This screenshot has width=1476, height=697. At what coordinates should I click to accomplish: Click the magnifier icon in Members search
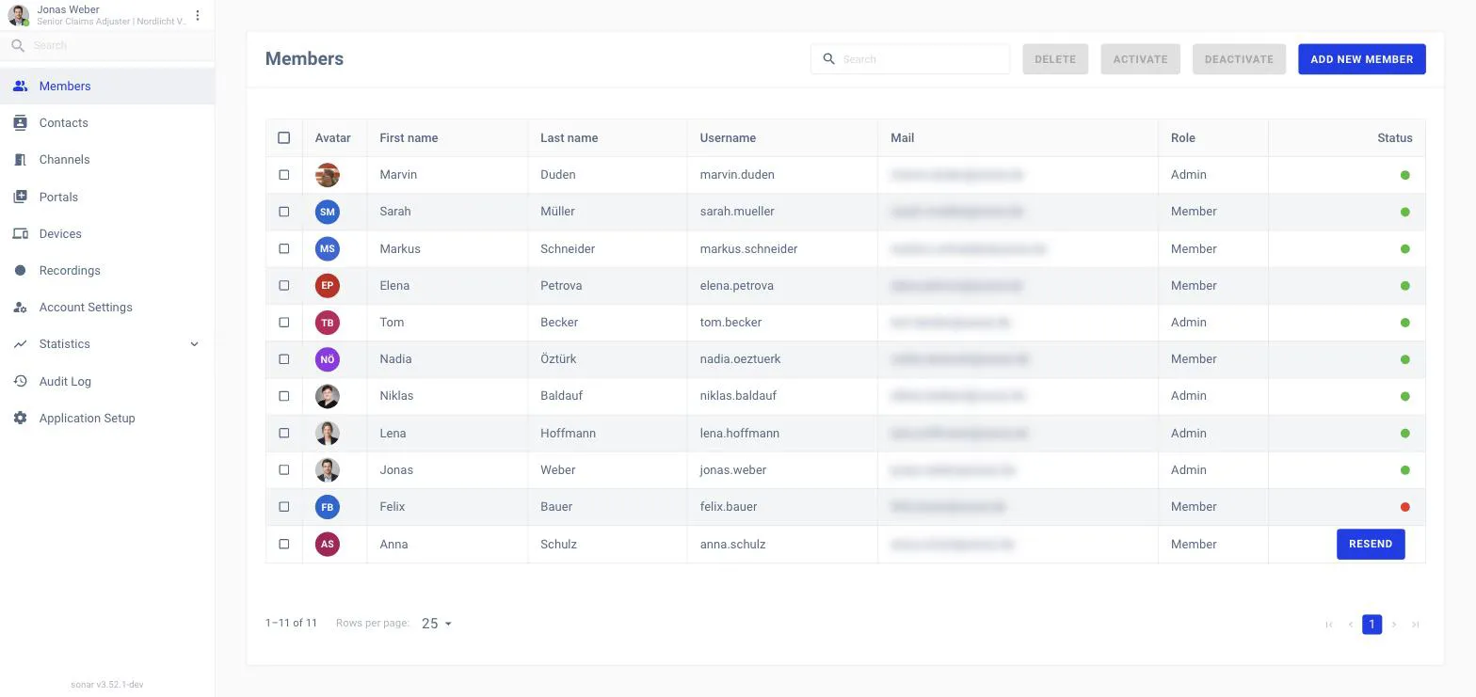pyautogui.click(x=828, y=58)
